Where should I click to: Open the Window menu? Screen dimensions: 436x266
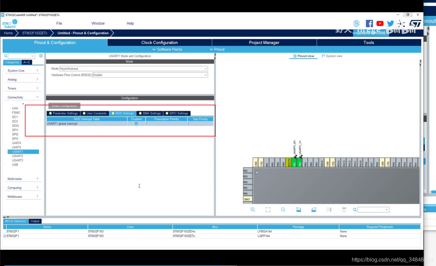click(98, 24)
